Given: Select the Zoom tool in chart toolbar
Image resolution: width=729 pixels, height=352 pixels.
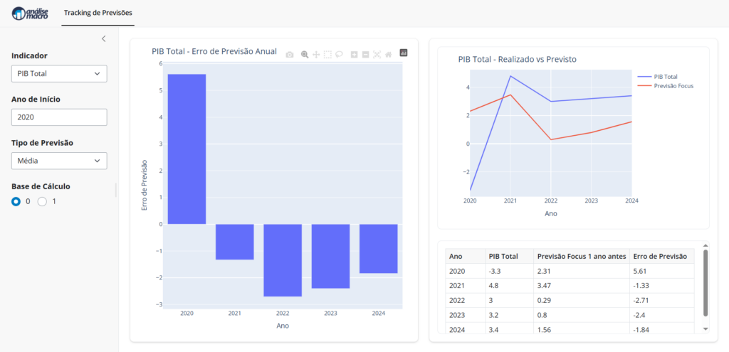Looking at the screenshot, I should [x=305, y=55].
